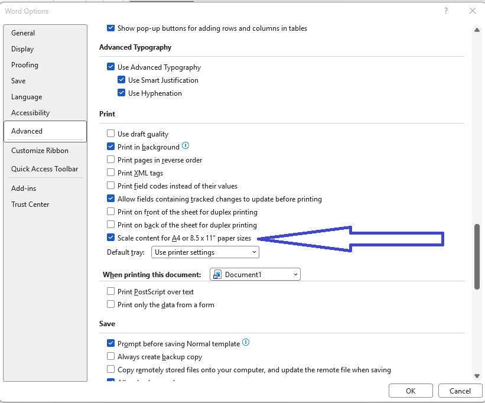Screen dimensions: 485x403
Task: Uncheck Use Advanced Typography
Action: point(110,67)
